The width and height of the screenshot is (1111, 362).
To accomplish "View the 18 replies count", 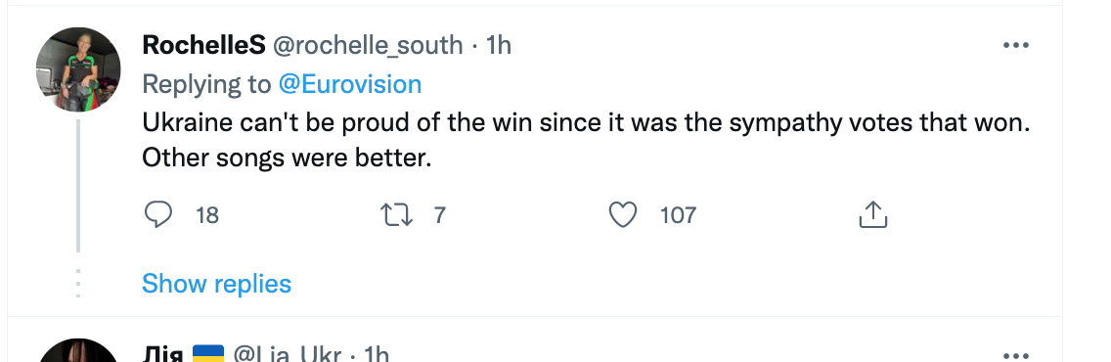I will [207, 214].
